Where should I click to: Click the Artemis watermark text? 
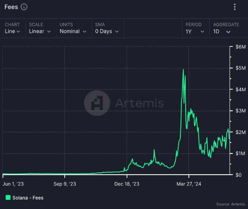click(140, 103)
